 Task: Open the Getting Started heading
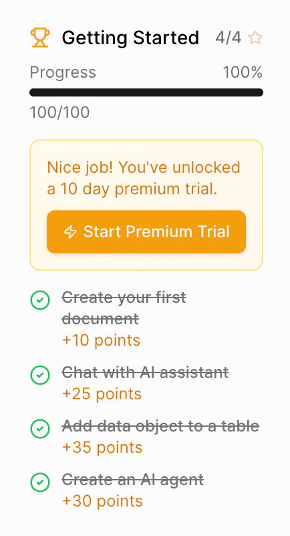(x=130, y=38)
